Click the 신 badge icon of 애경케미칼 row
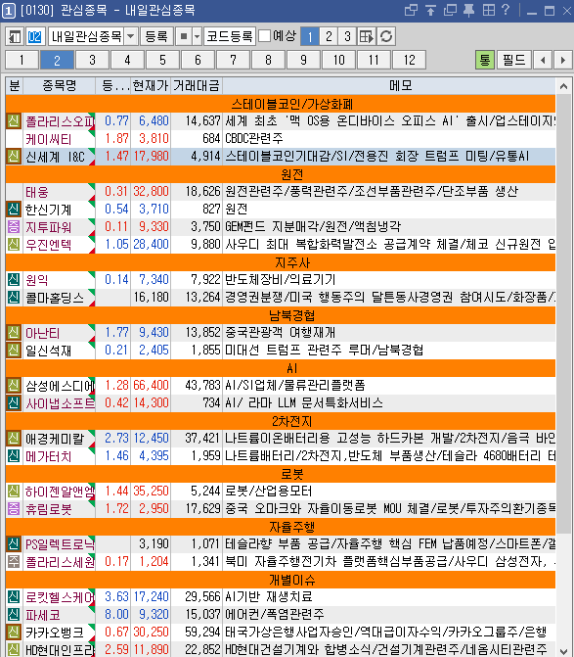The width and height of the screenshot is (574, 657). [14, 438]
